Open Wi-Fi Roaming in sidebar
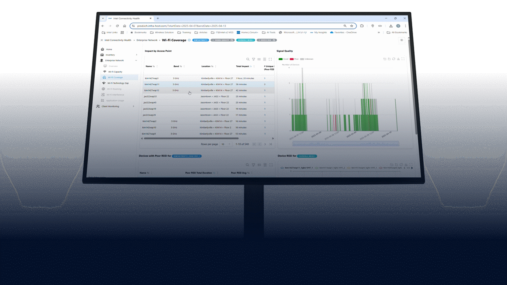Image resolution: width=507 pixels, height=285 pixels. click(x=114, y=89)
